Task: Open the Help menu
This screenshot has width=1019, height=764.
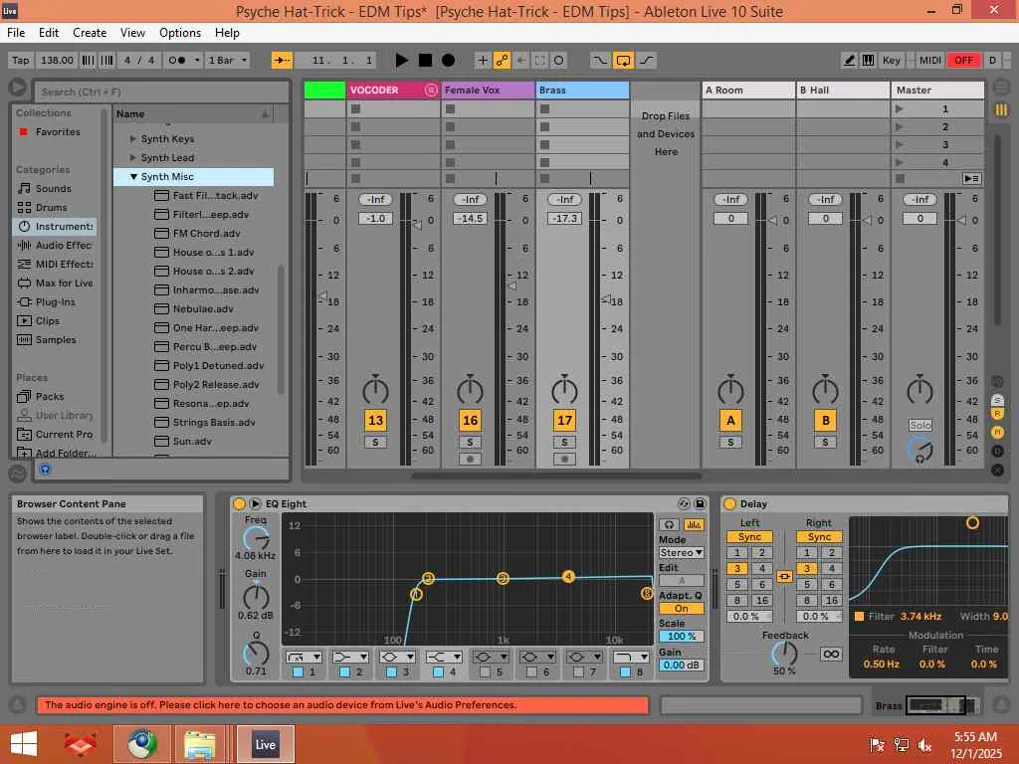Action: click(228, 33)
